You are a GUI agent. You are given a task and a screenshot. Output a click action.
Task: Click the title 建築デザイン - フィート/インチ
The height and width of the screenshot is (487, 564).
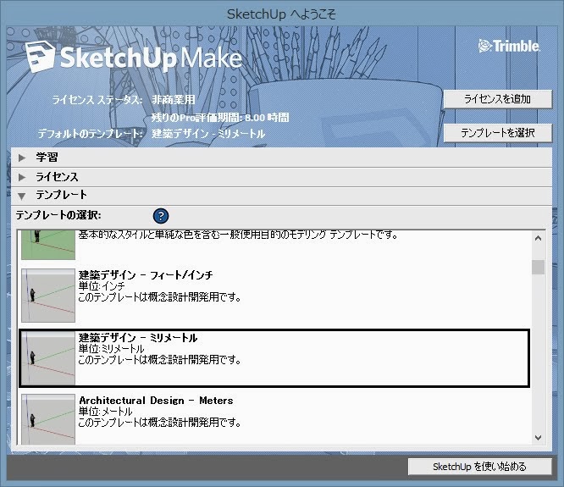pyautogui.click(x=146, y=275)
